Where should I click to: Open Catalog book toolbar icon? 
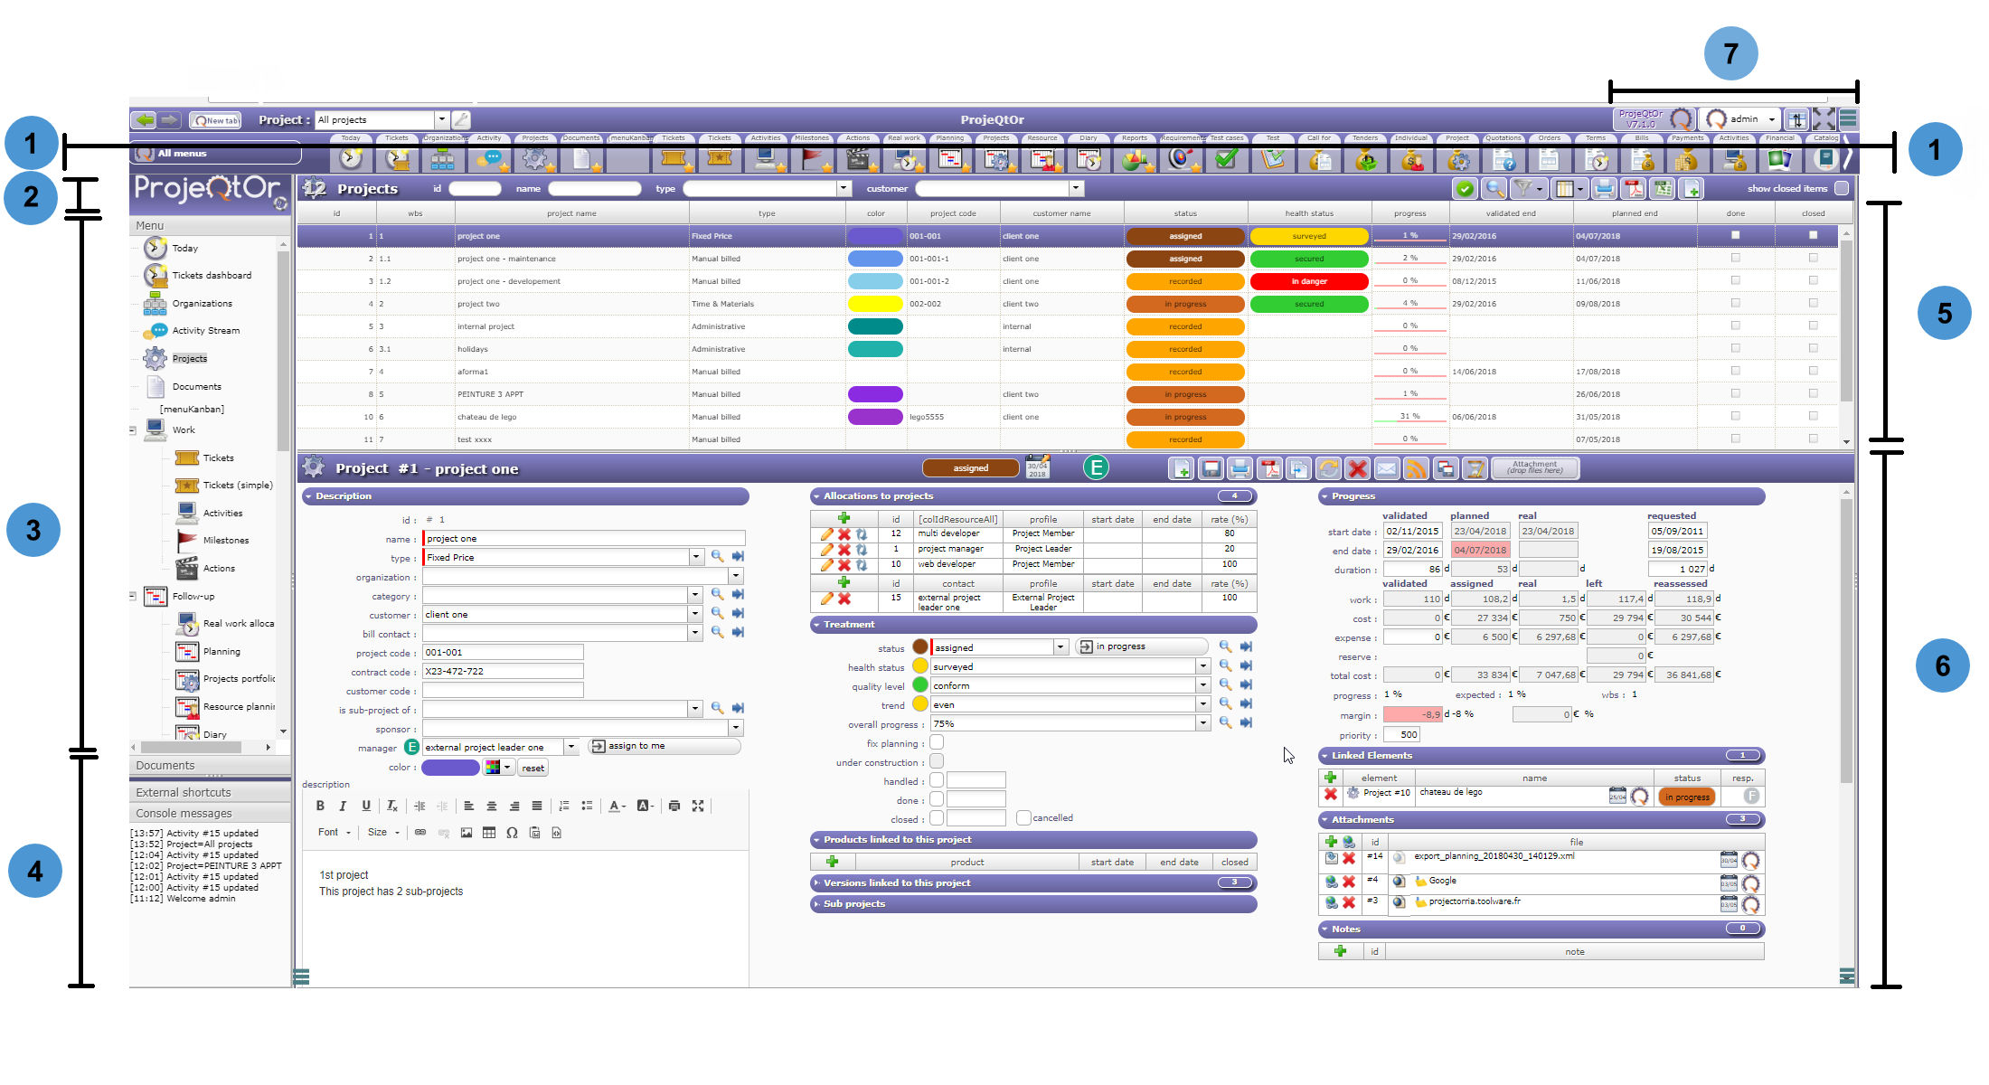pos(1825,160)
